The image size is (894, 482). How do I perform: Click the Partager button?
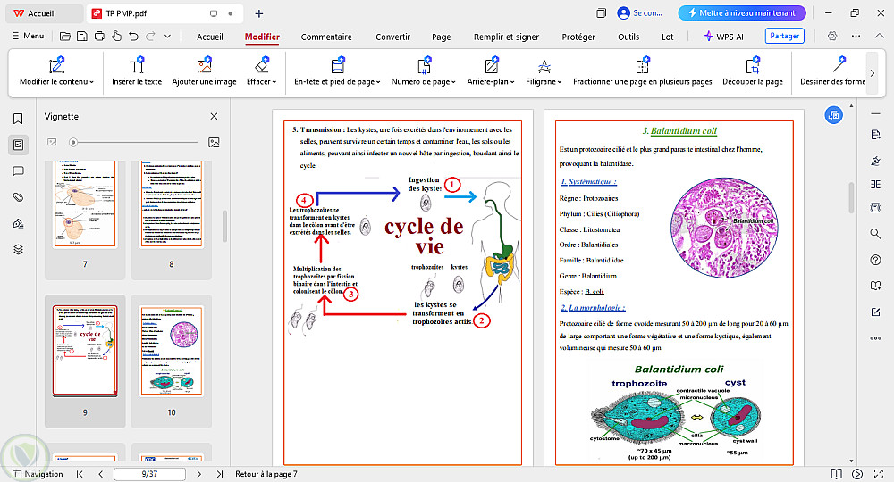784,37
